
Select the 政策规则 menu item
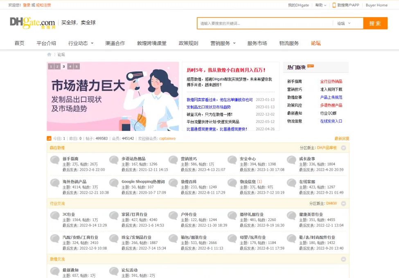pyautogui.click(x=188, y=43)
